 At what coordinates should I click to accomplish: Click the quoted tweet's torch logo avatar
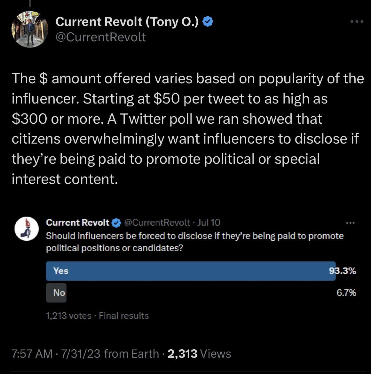click(x=27, y=229)
